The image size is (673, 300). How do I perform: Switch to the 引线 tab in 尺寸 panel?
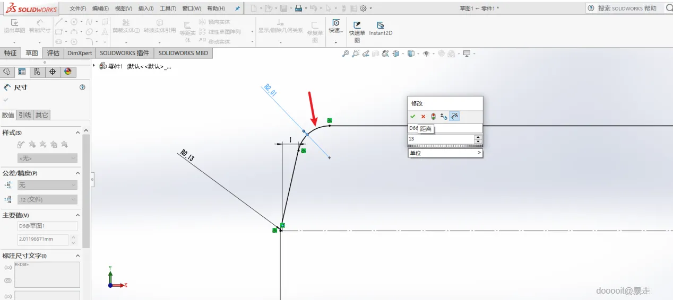tap(25, 115)
